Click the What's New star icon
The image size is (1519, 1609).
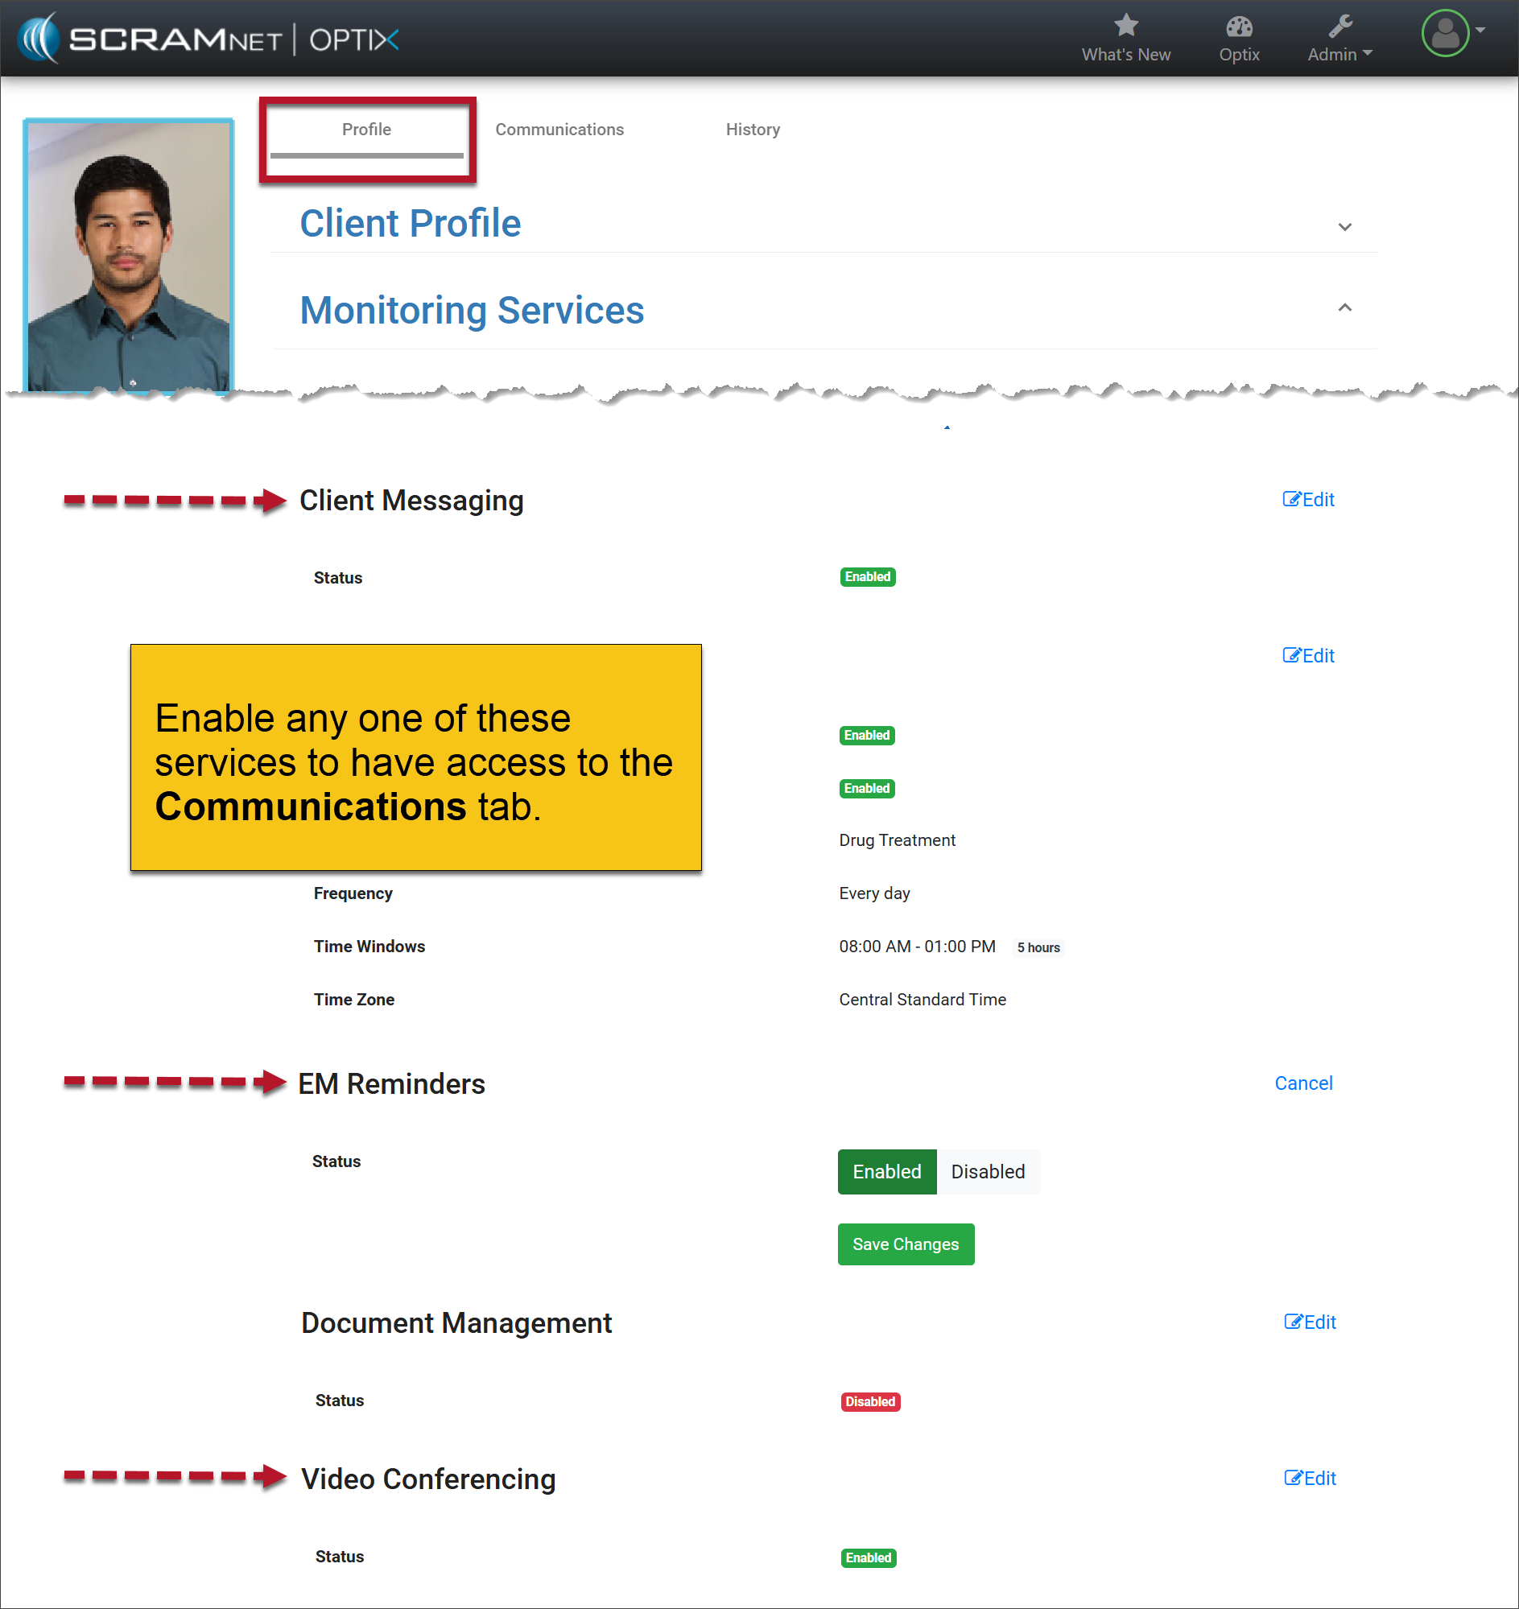1125,26
